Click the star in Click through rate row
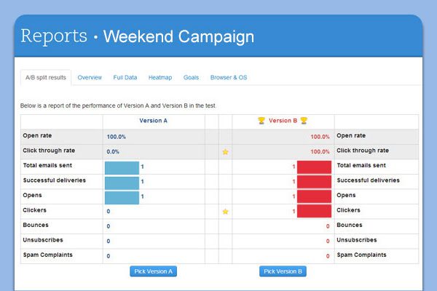437x291 pixels. point(225,152)
